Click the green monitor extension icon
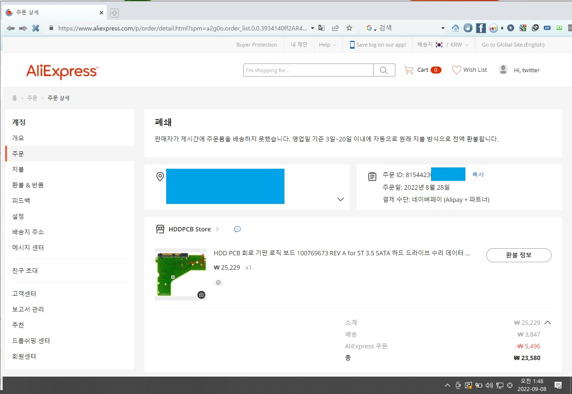This screenshot has width=572, height=394. click(x=559, y=28)
